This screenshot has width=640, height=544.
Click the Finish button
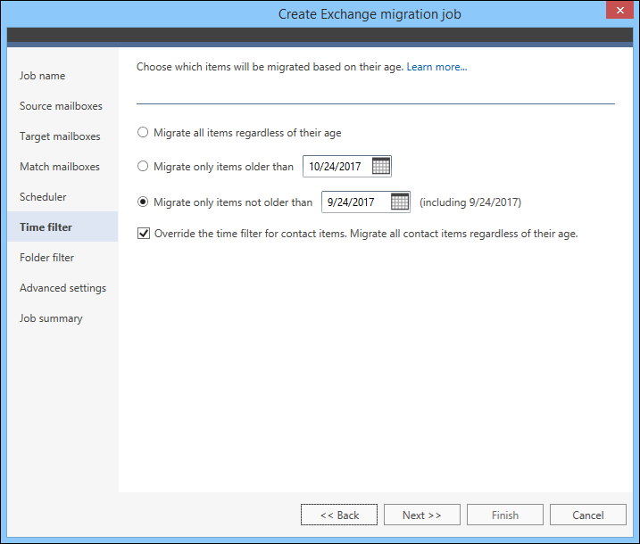[505, 515]
